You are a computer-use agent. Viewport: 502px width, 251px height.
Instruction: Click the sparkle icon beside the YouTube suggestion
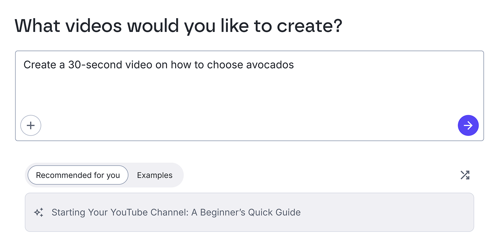coord(39,212)
